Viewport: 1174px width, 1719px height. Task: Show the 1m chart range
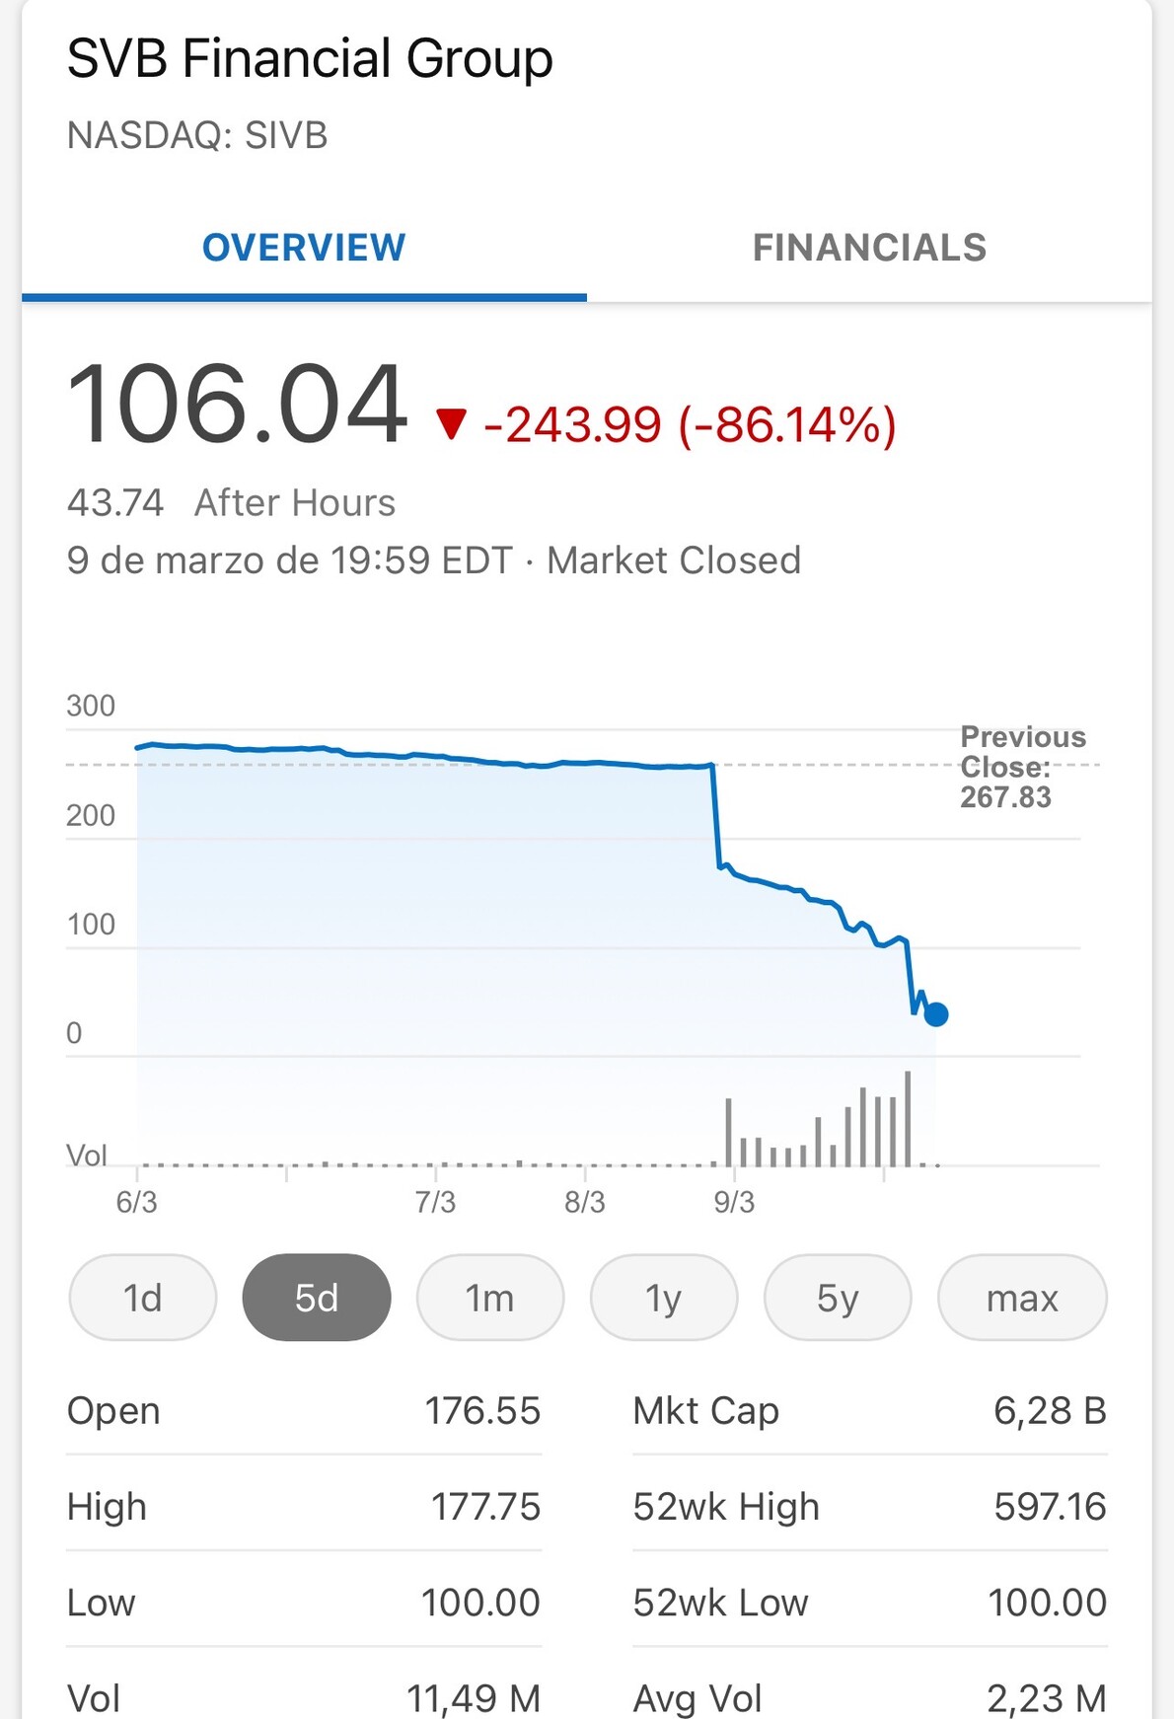pyautogui.click(x=490, y=1298)
